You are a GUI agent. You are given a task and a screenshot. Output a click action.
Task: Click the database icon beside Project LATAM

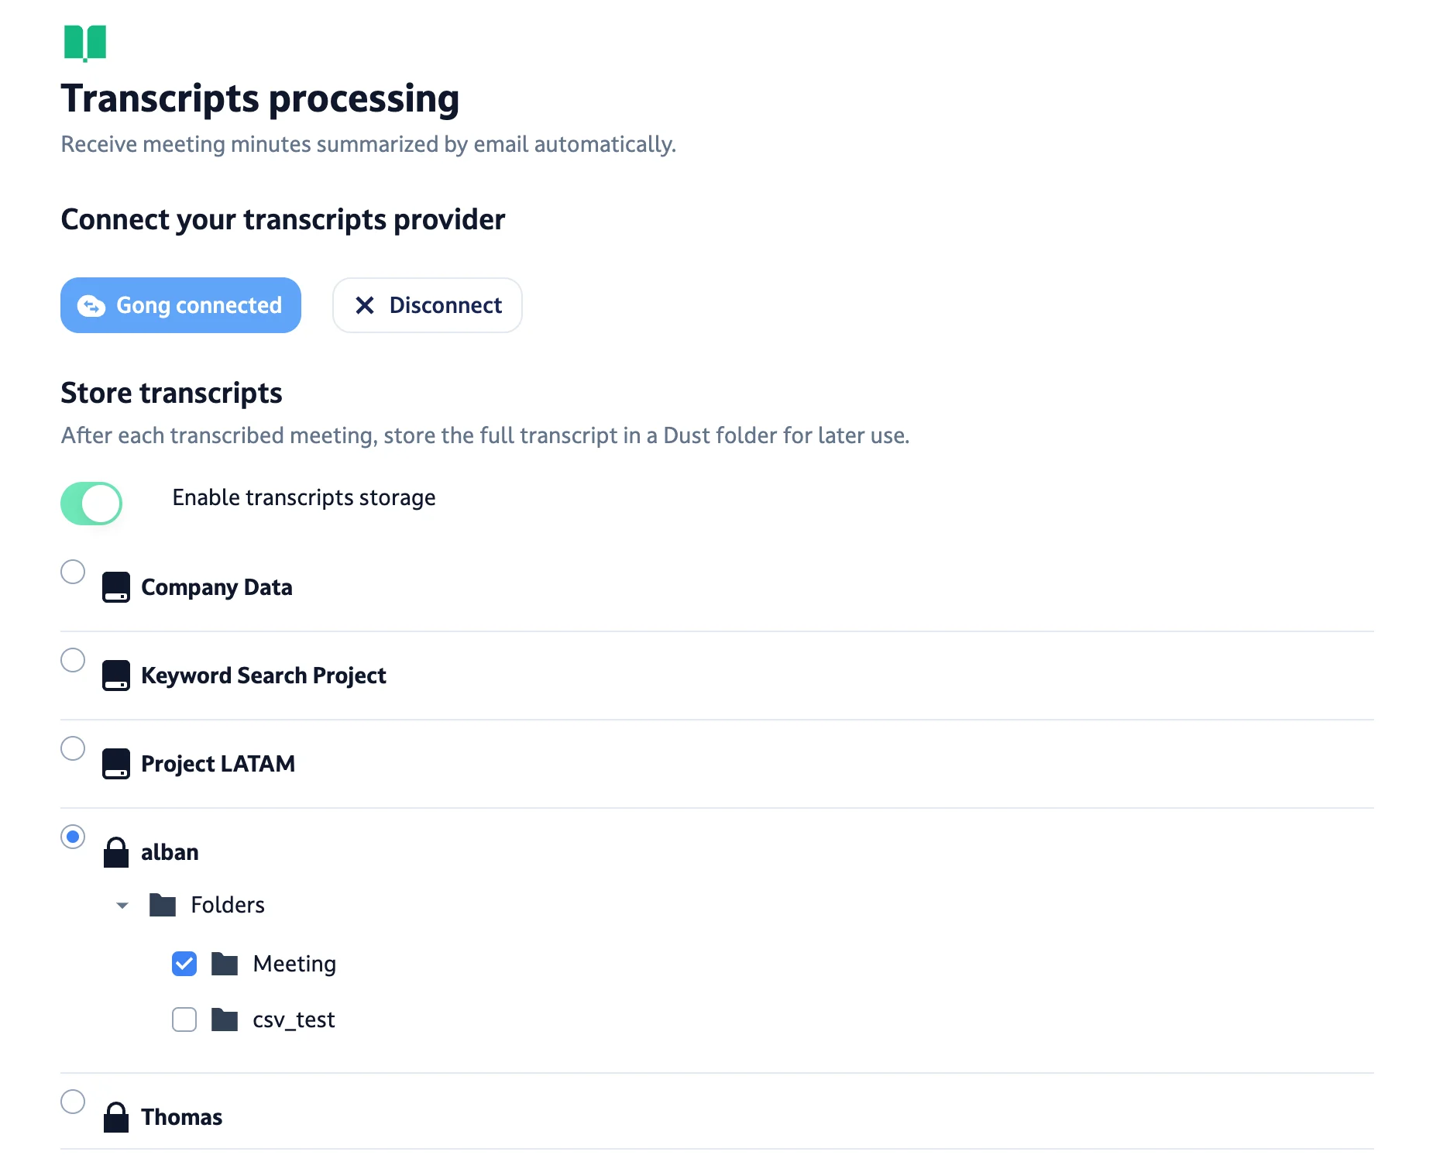pyautogui.click(x=116, y=763)
